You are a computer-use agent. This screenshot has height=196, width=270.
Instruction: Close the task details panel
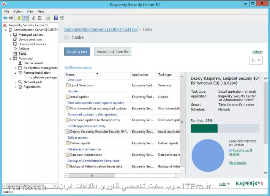[x=259, y=78]
